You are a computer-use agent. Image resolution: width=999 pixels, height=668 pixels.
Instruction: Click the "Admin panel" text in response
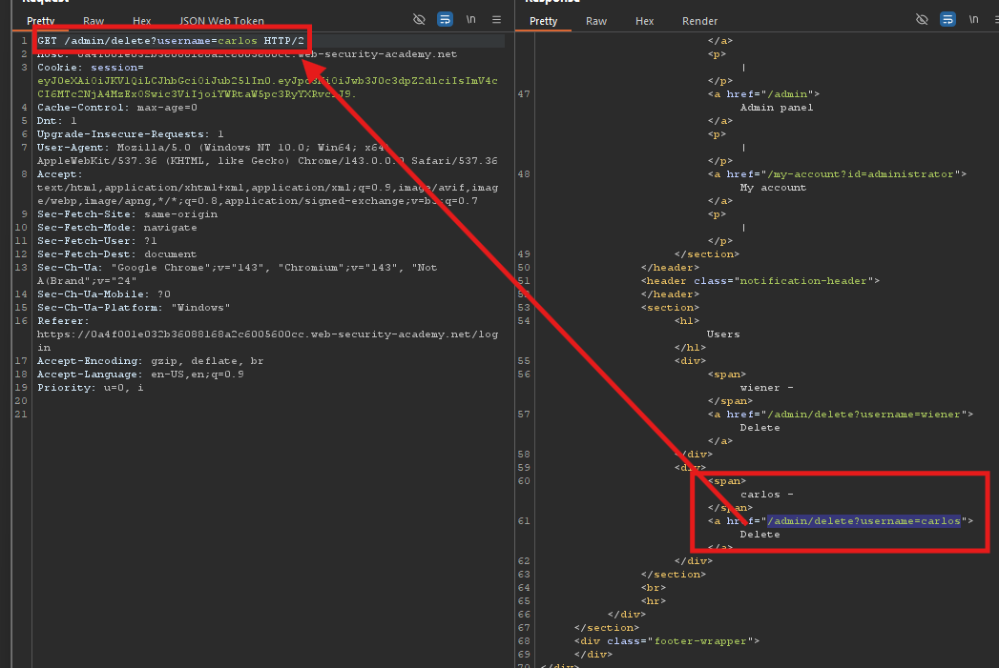pyautogui.click(x=777, y=108)
